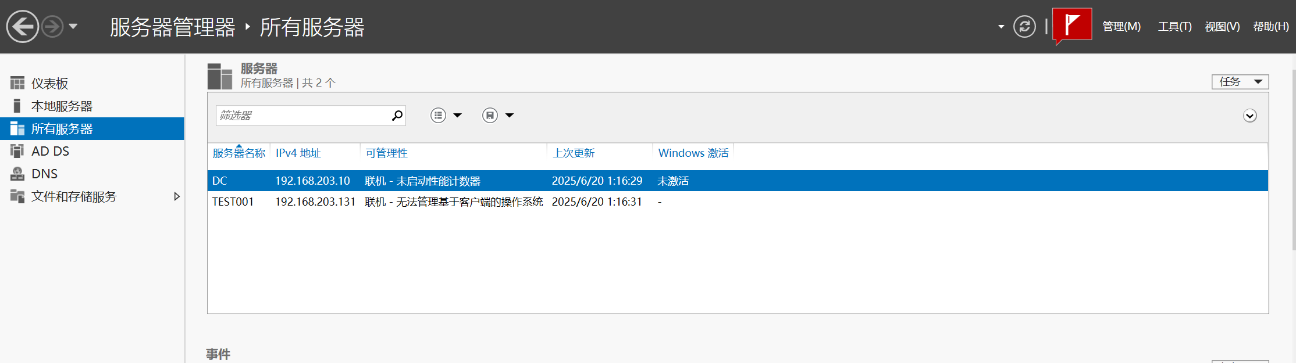Click the back navigation arrow

point(23,27)
